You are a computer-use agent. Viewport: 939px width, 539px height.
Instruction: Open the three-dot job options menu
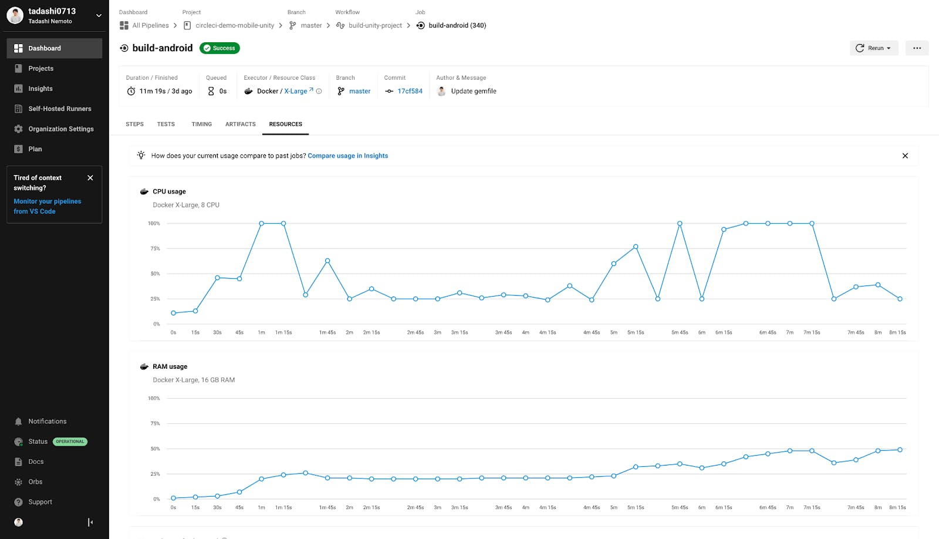[917, 48]
